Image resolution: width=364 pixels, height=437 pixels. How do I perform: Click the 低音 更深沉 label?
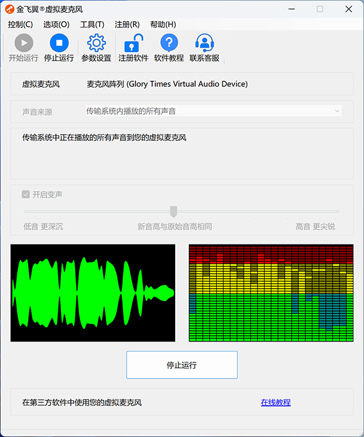coord(43,227)
